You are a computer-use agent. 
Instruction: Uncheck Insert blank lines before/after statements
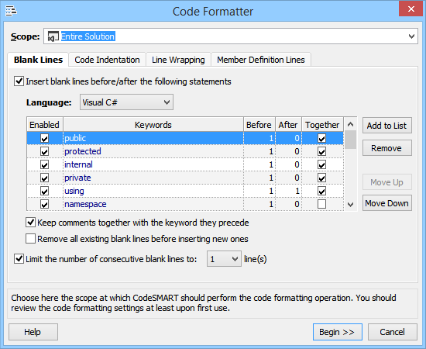click(x=19, y=81)
